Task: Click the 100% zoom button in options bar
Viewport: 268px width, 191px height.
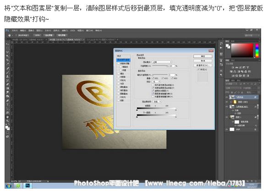Action: (37, 35)
